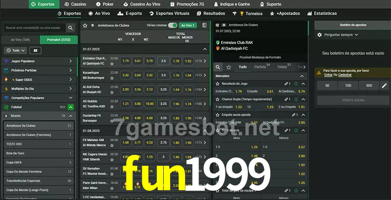Click the pencil icon to edit stake amounts

384,86
